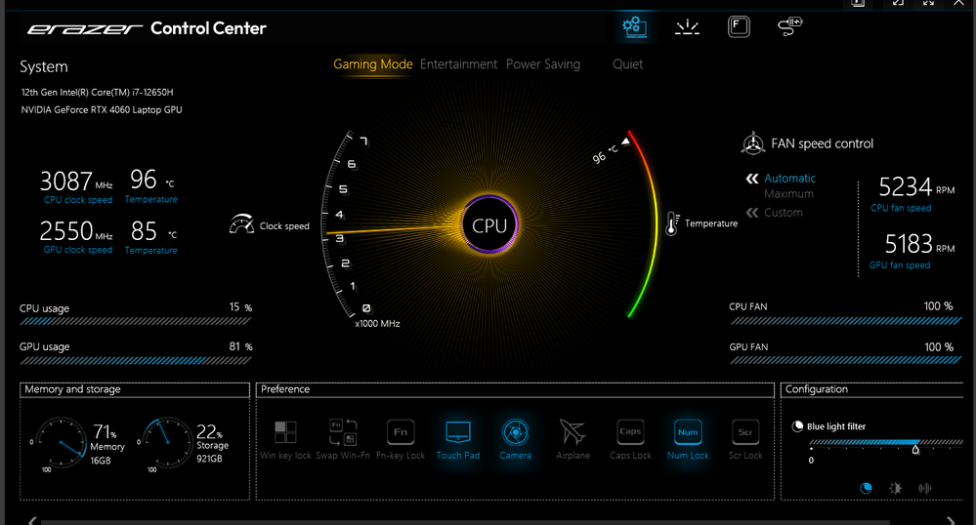Viewport: 976px width, 525px height.
Task: Click the Preference panel title
Action: click(x=285, y=389)
